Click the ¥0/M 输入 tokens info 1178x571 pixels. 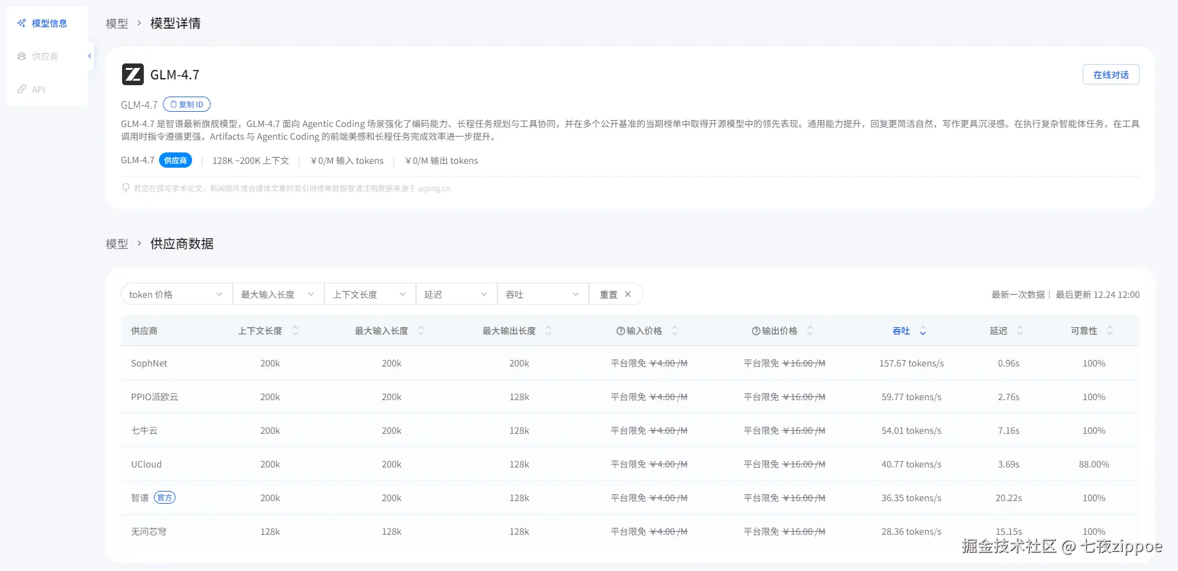347,161
